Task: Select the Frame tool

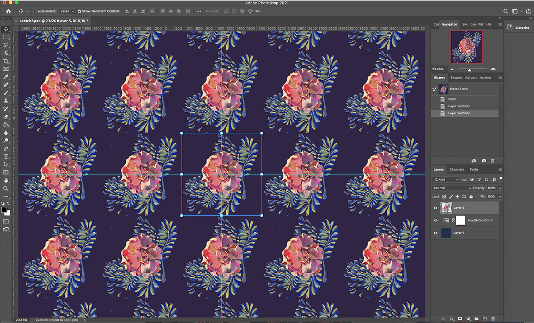Action: pos(6,69)
